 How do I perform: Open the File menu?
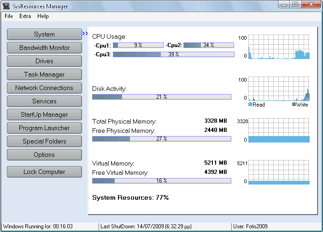point(9,16)
